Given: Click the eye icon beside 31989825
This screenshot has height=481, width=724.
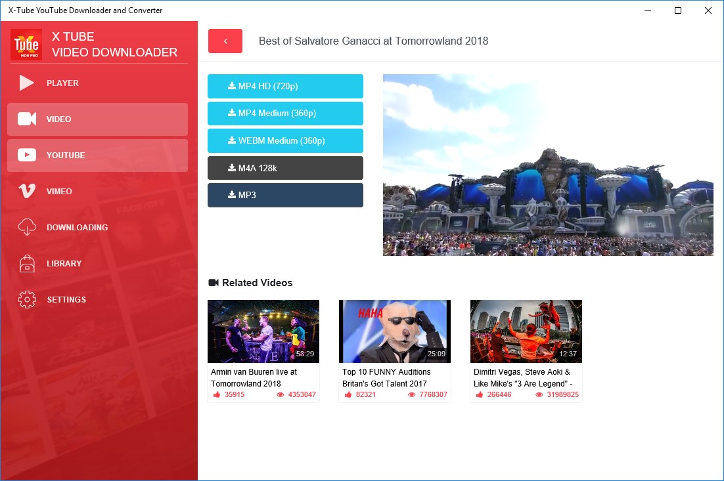Looking at the screenshot, I should (x=539, y=395).
